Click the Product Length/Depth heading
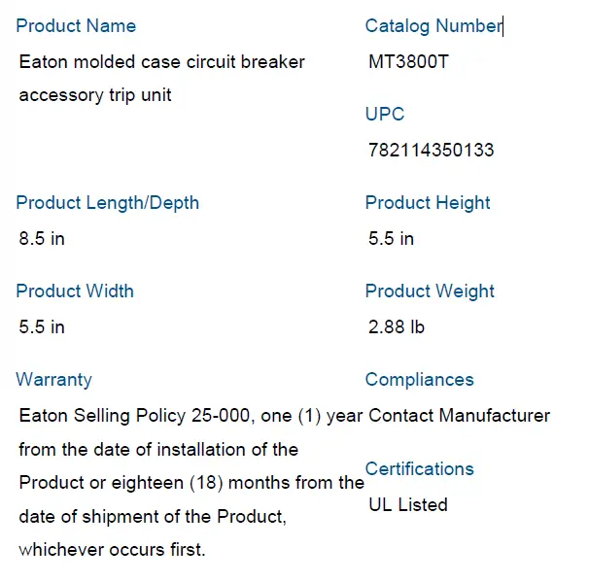 pyautogui.click(x=107, y=203)
